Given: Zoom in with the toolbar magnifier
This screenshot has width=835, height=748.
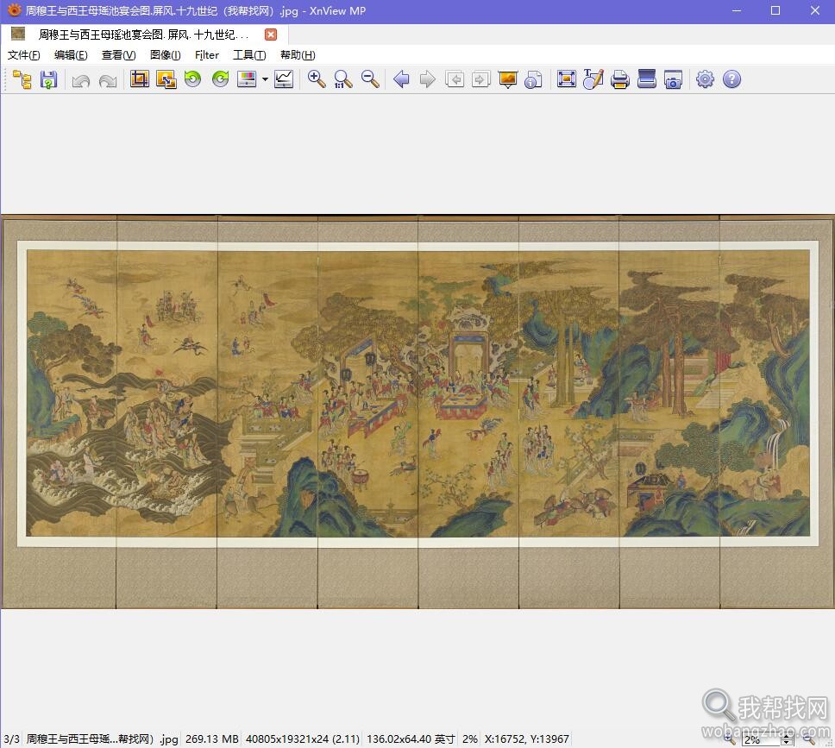Looking at the screenshot, I should point(317,79).
